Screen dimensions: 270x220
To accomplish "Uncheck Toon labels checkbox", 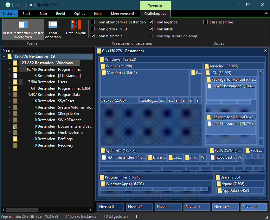I will [x=151, y=29].
